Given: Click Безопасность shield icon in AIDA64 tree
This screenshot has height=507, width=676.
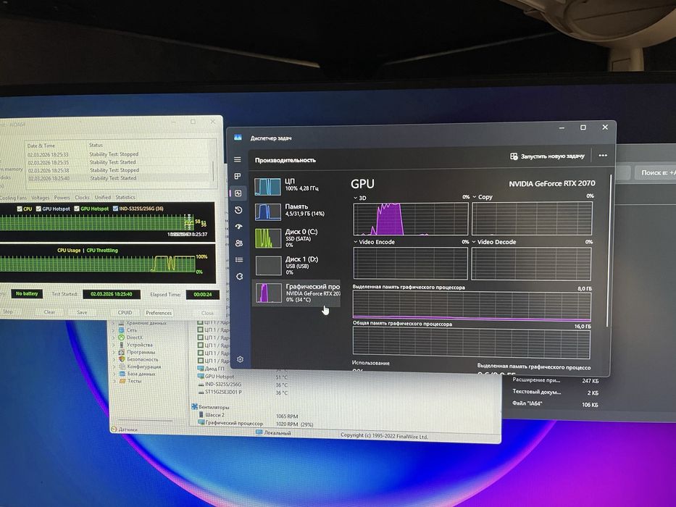Looking at the screenshot, I should (122, 359).
